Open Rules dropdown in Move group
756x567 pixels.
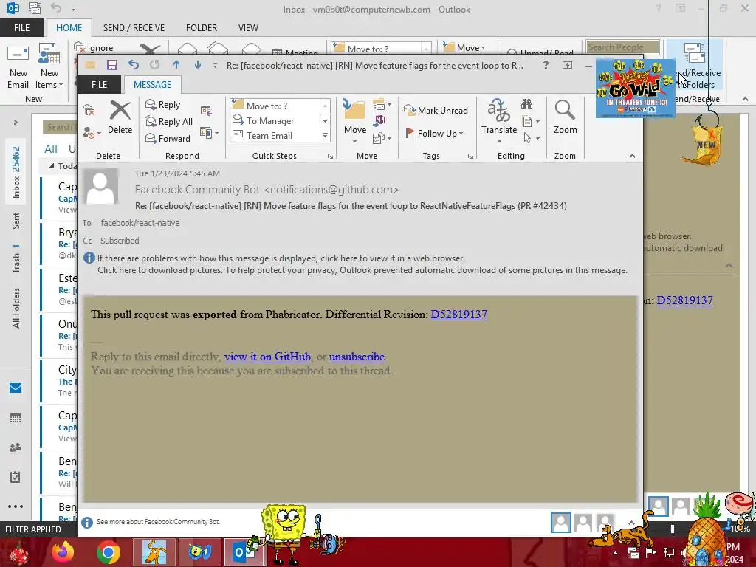click(x=382, y=103)
